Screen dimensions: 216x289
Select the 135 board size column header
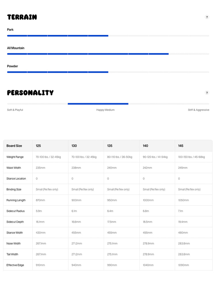tap(110, 146)
